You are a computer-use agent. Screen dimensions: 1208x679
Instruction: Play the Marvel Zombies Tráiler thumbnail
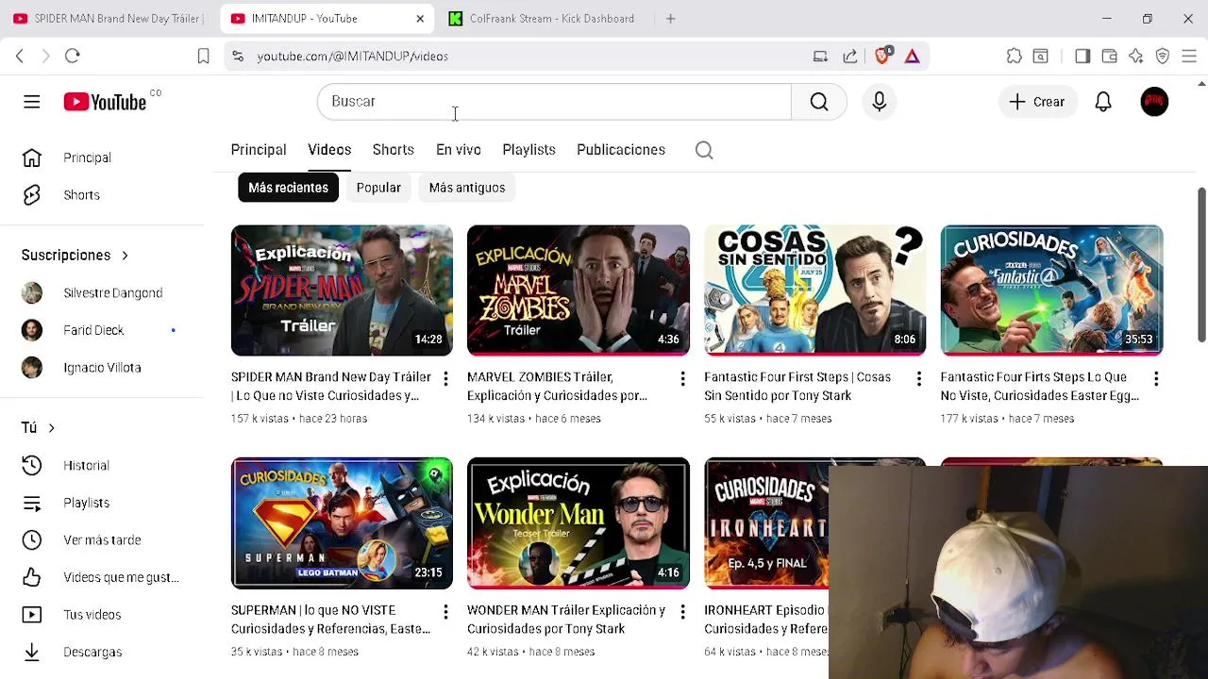click(x=579, y=290)
